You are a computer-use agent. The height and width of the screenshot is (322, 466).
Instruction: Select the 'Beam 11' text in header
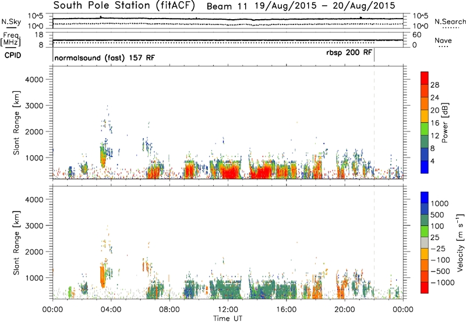[x=227, y=6]
